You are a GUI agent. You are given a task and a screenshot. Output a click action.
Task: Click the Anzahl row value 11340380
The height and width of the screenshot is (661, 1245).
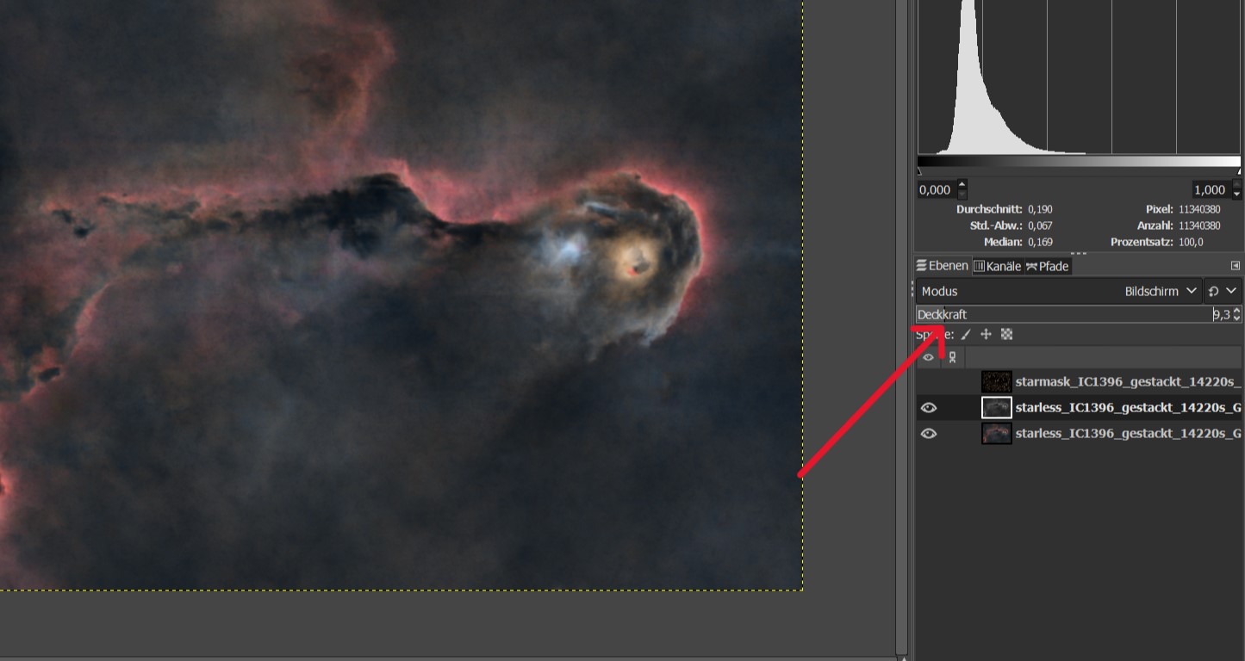coord(1199,225)
